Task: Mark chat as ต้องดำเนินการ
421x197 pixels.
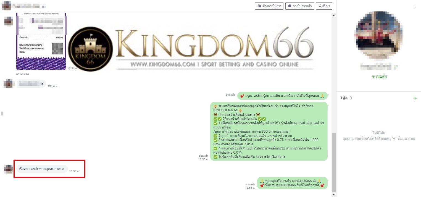Action: [x=269, y=6]
